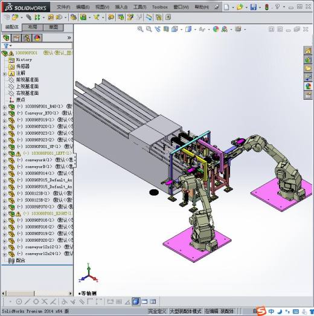Viewport: 314px width, 316px height.
Task: Open Design Library icon in task pane
Action: 308,60
